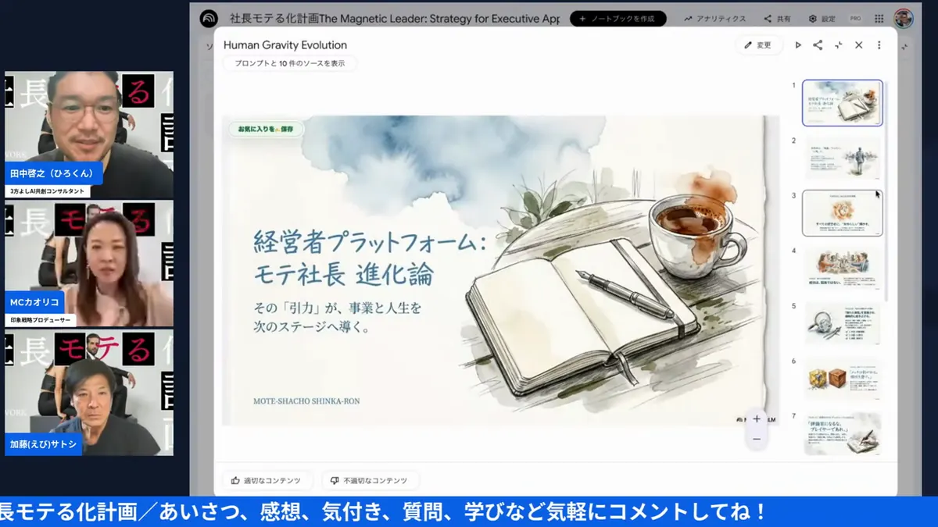This screenshot has width=938, height=527.
Task: Select slide 2 thumbnail
Action: (x=842, y=158)
